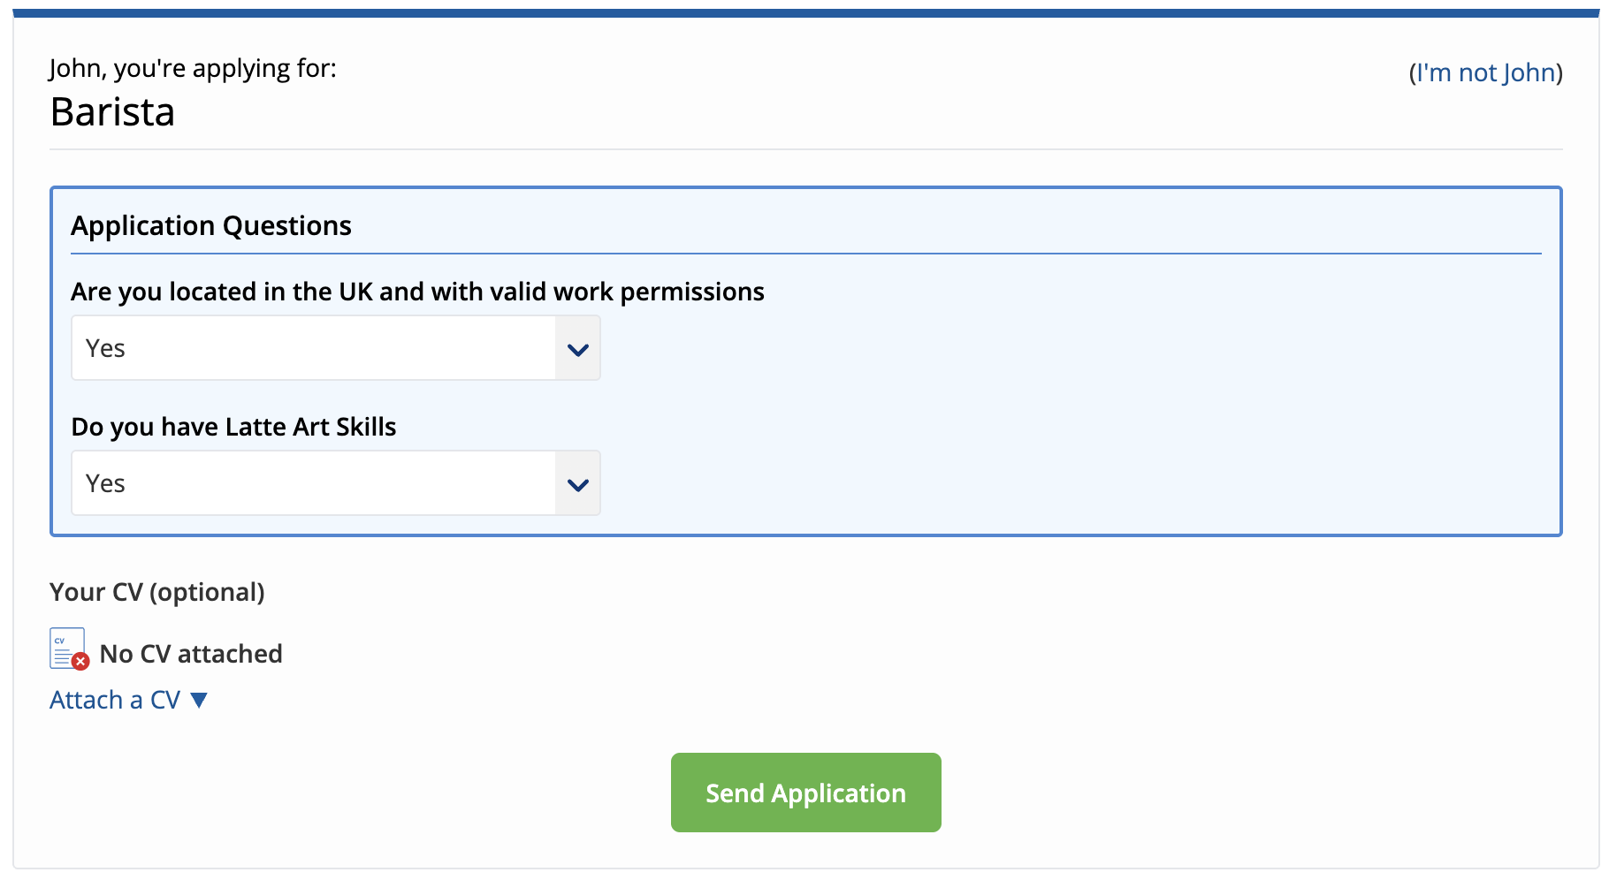
Task: Click the chevron arrow on Latte Art select
Action: [x=578, y=484]
